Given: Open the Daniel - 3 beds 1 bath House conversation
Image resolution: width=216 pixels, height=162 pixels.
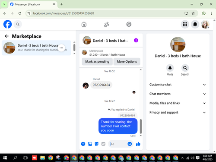Looking at the screenshot, I should click(x=36, y=48).
